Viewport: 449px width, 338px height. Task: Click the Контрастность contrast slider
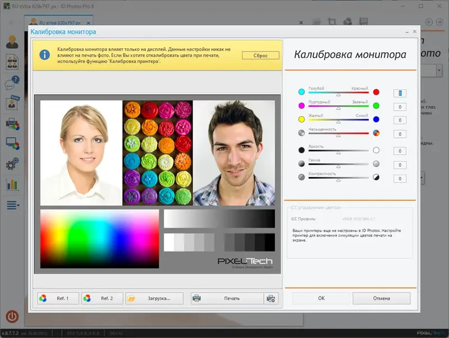point(338,179)
